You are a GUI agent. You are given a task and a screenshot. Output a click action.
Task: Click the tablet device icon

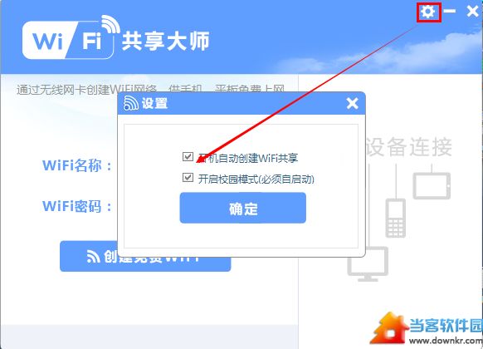(x=432, y=185)
